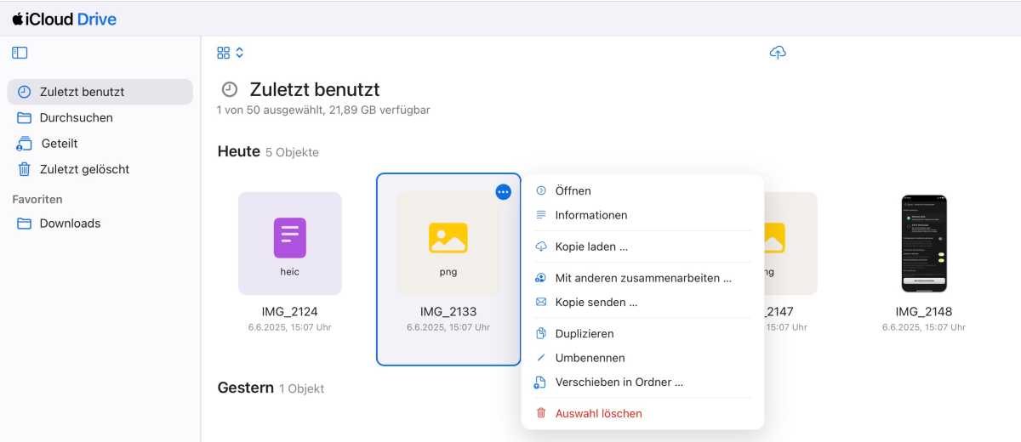Click the upload to iCloud icon

(x=778, y=53)
